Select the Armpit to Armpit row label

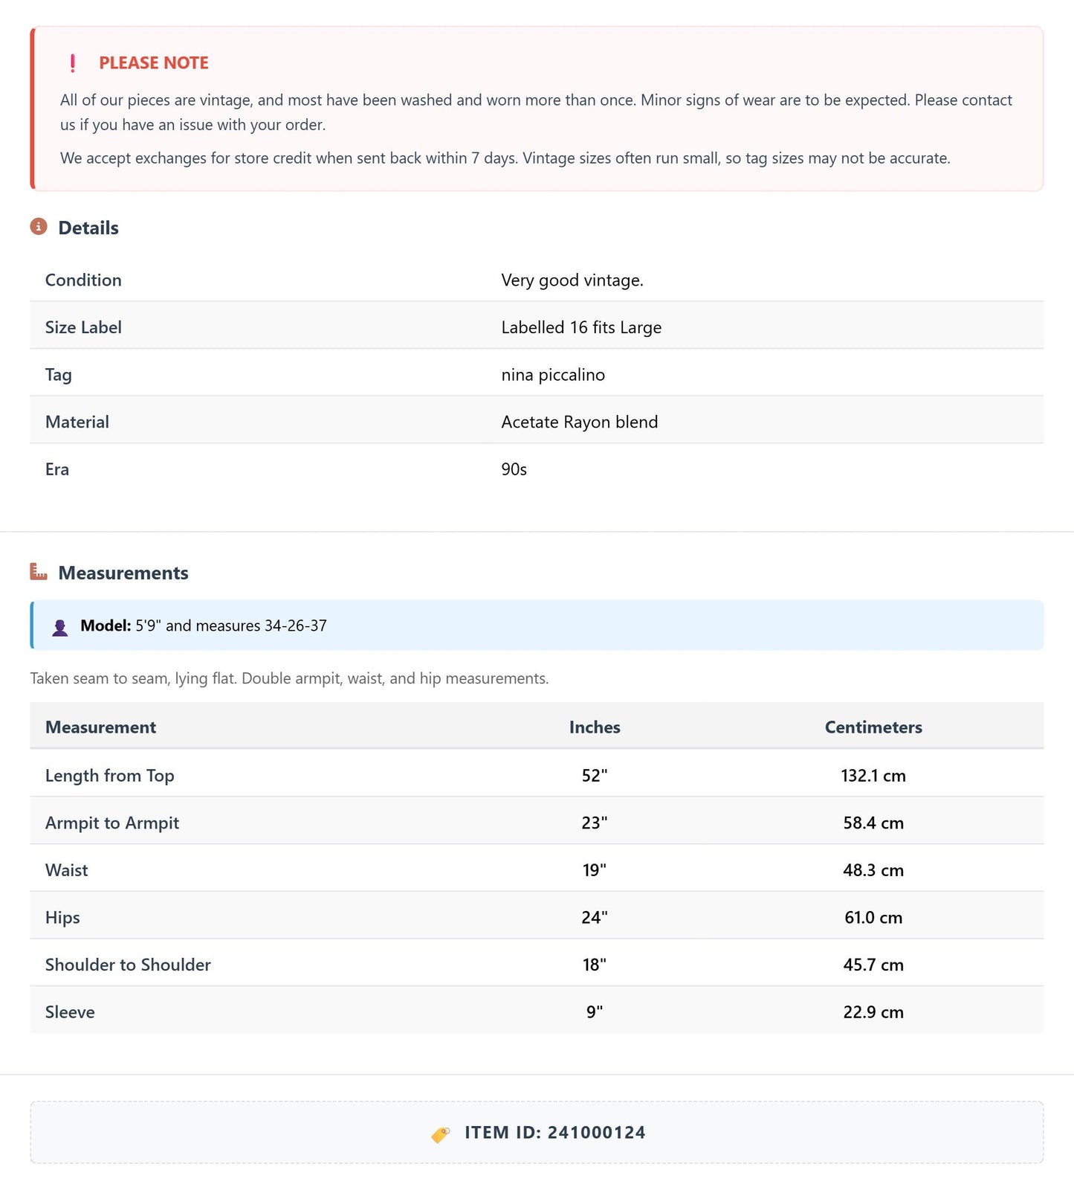click(x=112, y=823)
